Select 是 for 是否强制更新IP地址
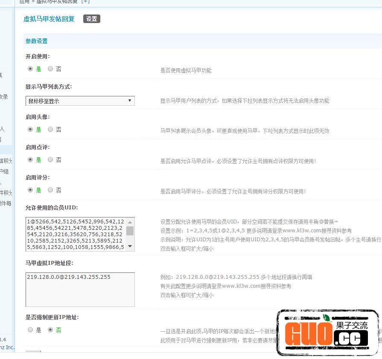This screenshot has width=382, height=359. pyautogui.click(x=30, y=330)
